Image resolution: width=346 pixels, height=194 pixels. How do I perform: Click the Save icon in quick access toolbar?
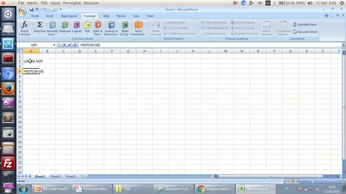tap(31, 10)
